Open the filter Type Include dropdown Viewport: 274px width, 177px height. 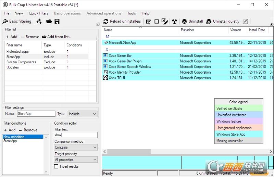click(82, 114)
